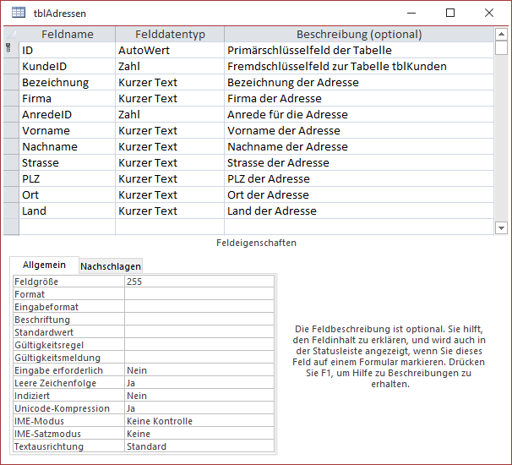Click Leere Zeichenfolge value Ja
The image size is (512, 465).
[x=199, y=383]
